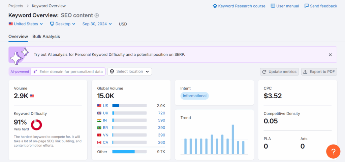Click the Canada flag in Global Volume
The height and width of the screenshot is (162, 345).
point(99,143)
